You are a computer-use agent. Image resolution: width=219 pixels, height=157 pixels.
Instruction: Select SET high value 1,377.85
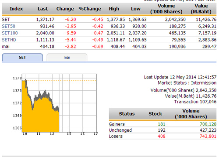[116, 20]
